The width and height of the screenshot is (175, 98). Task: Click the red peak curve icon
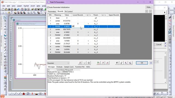pos(107,63)
